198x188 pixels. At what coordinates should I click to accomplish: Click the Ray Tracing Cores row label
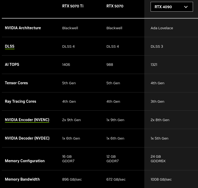pos(21,101)
